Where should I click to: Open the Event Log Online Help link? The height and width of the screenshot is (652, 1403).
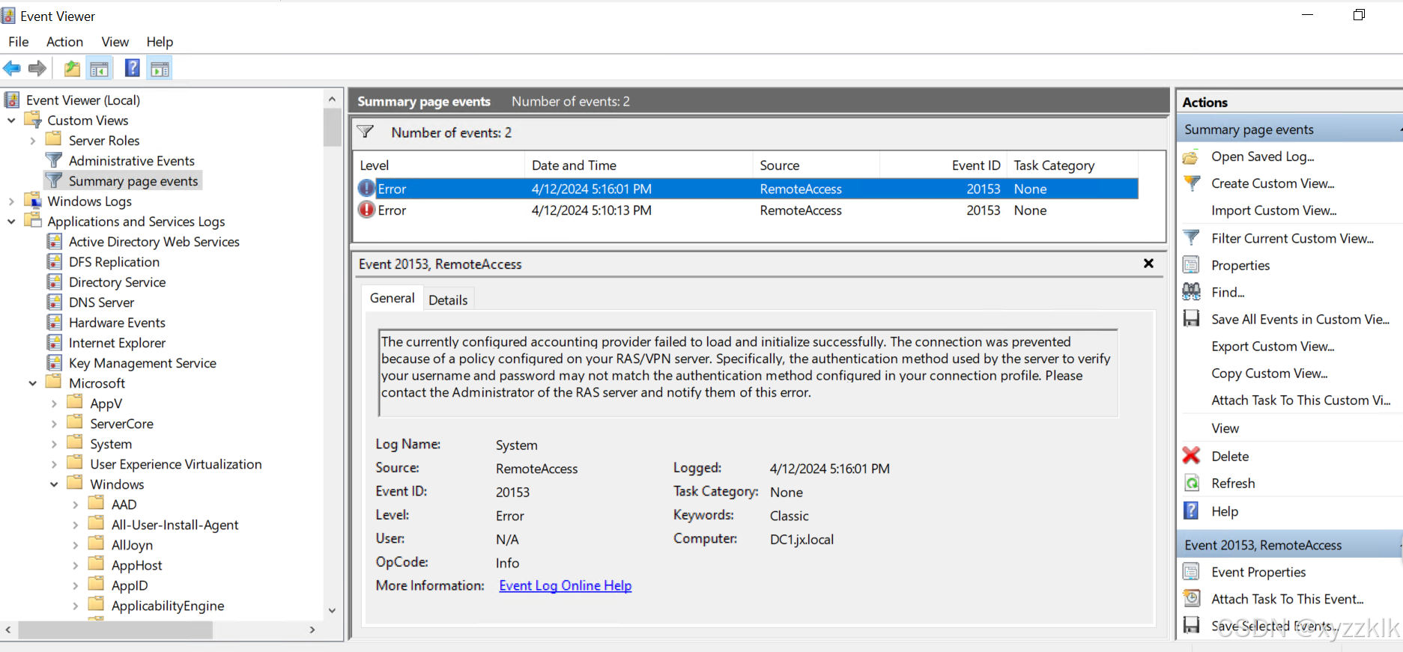pyautogui.click(x=566, y=585)
